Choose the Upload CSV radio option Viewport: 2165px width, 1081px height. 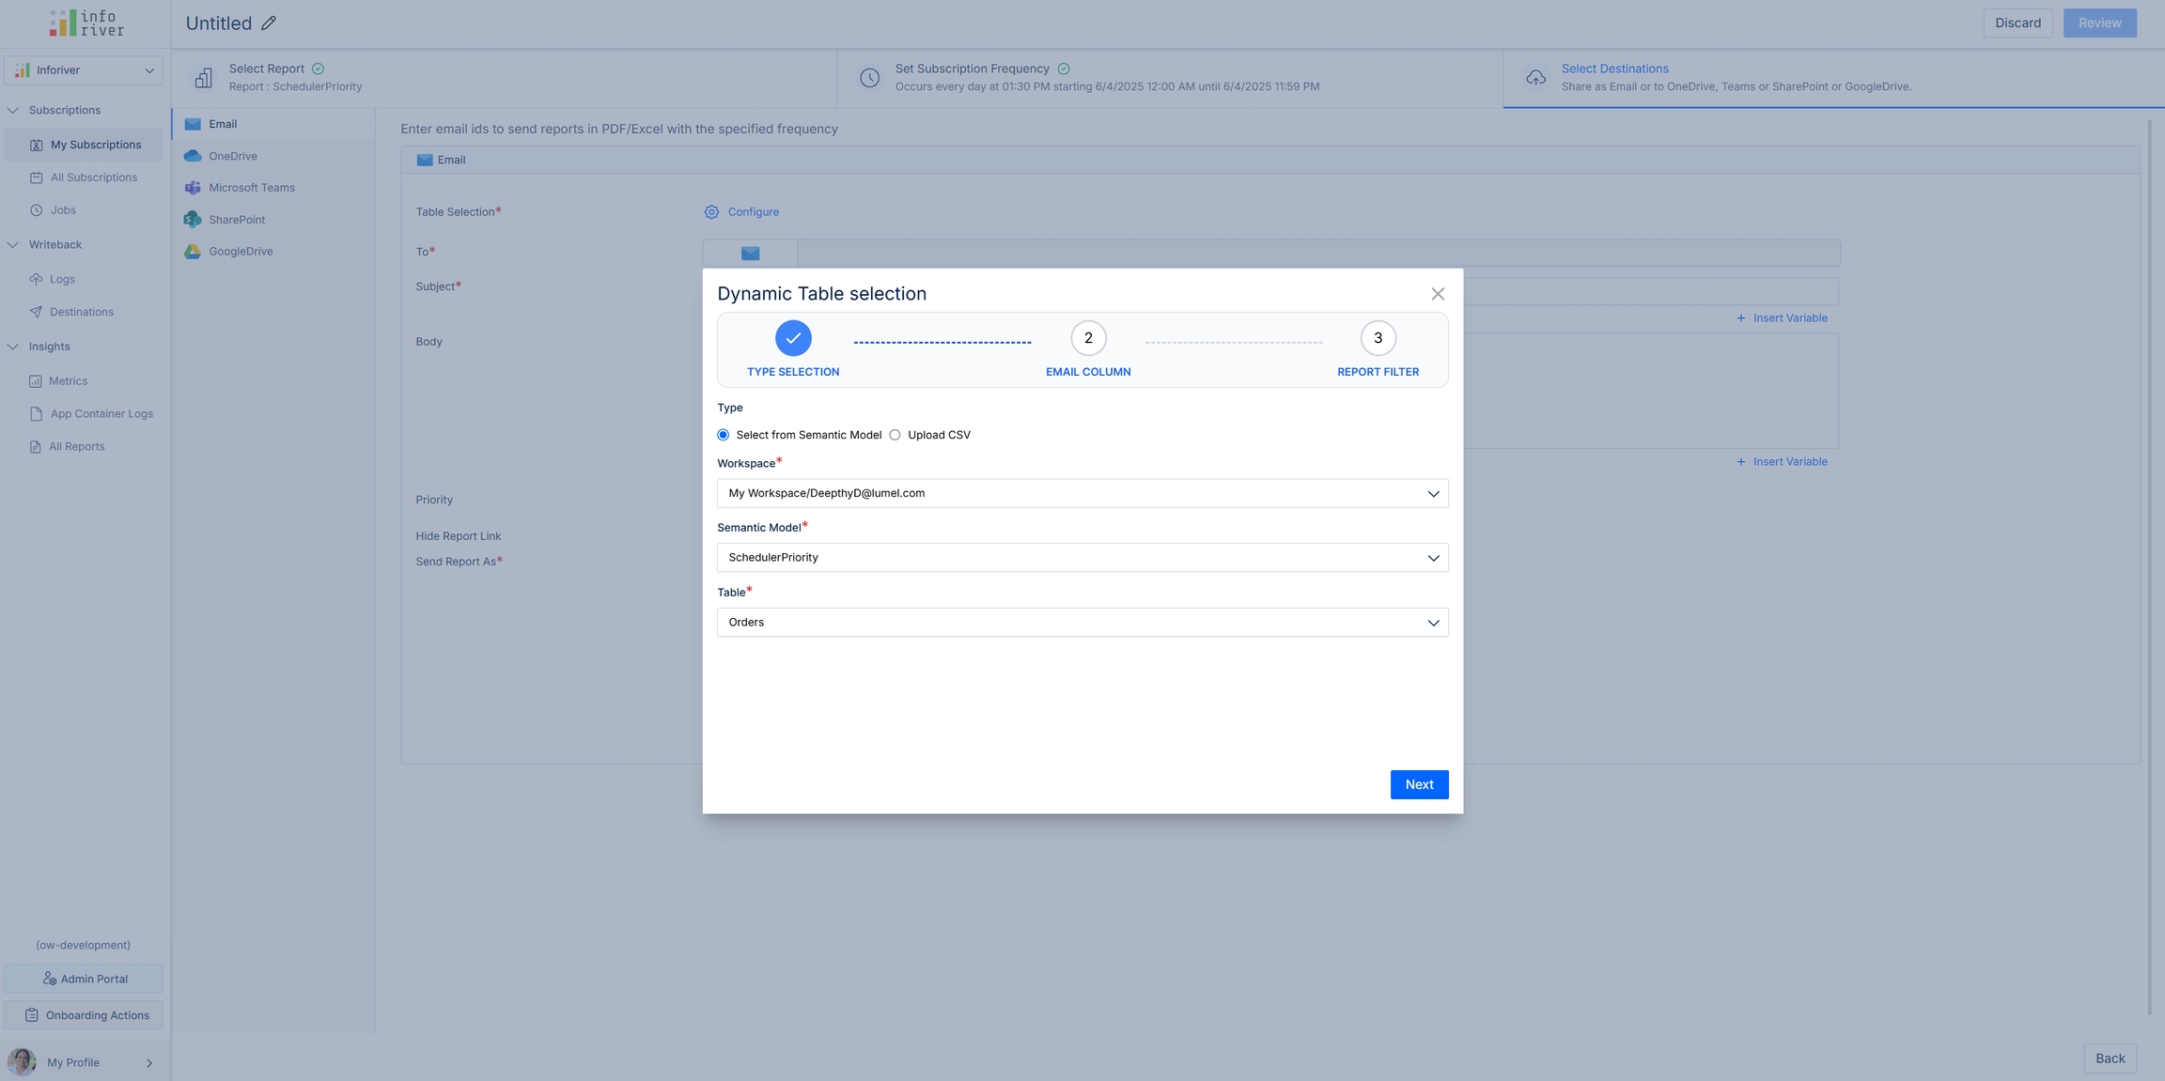895,435
